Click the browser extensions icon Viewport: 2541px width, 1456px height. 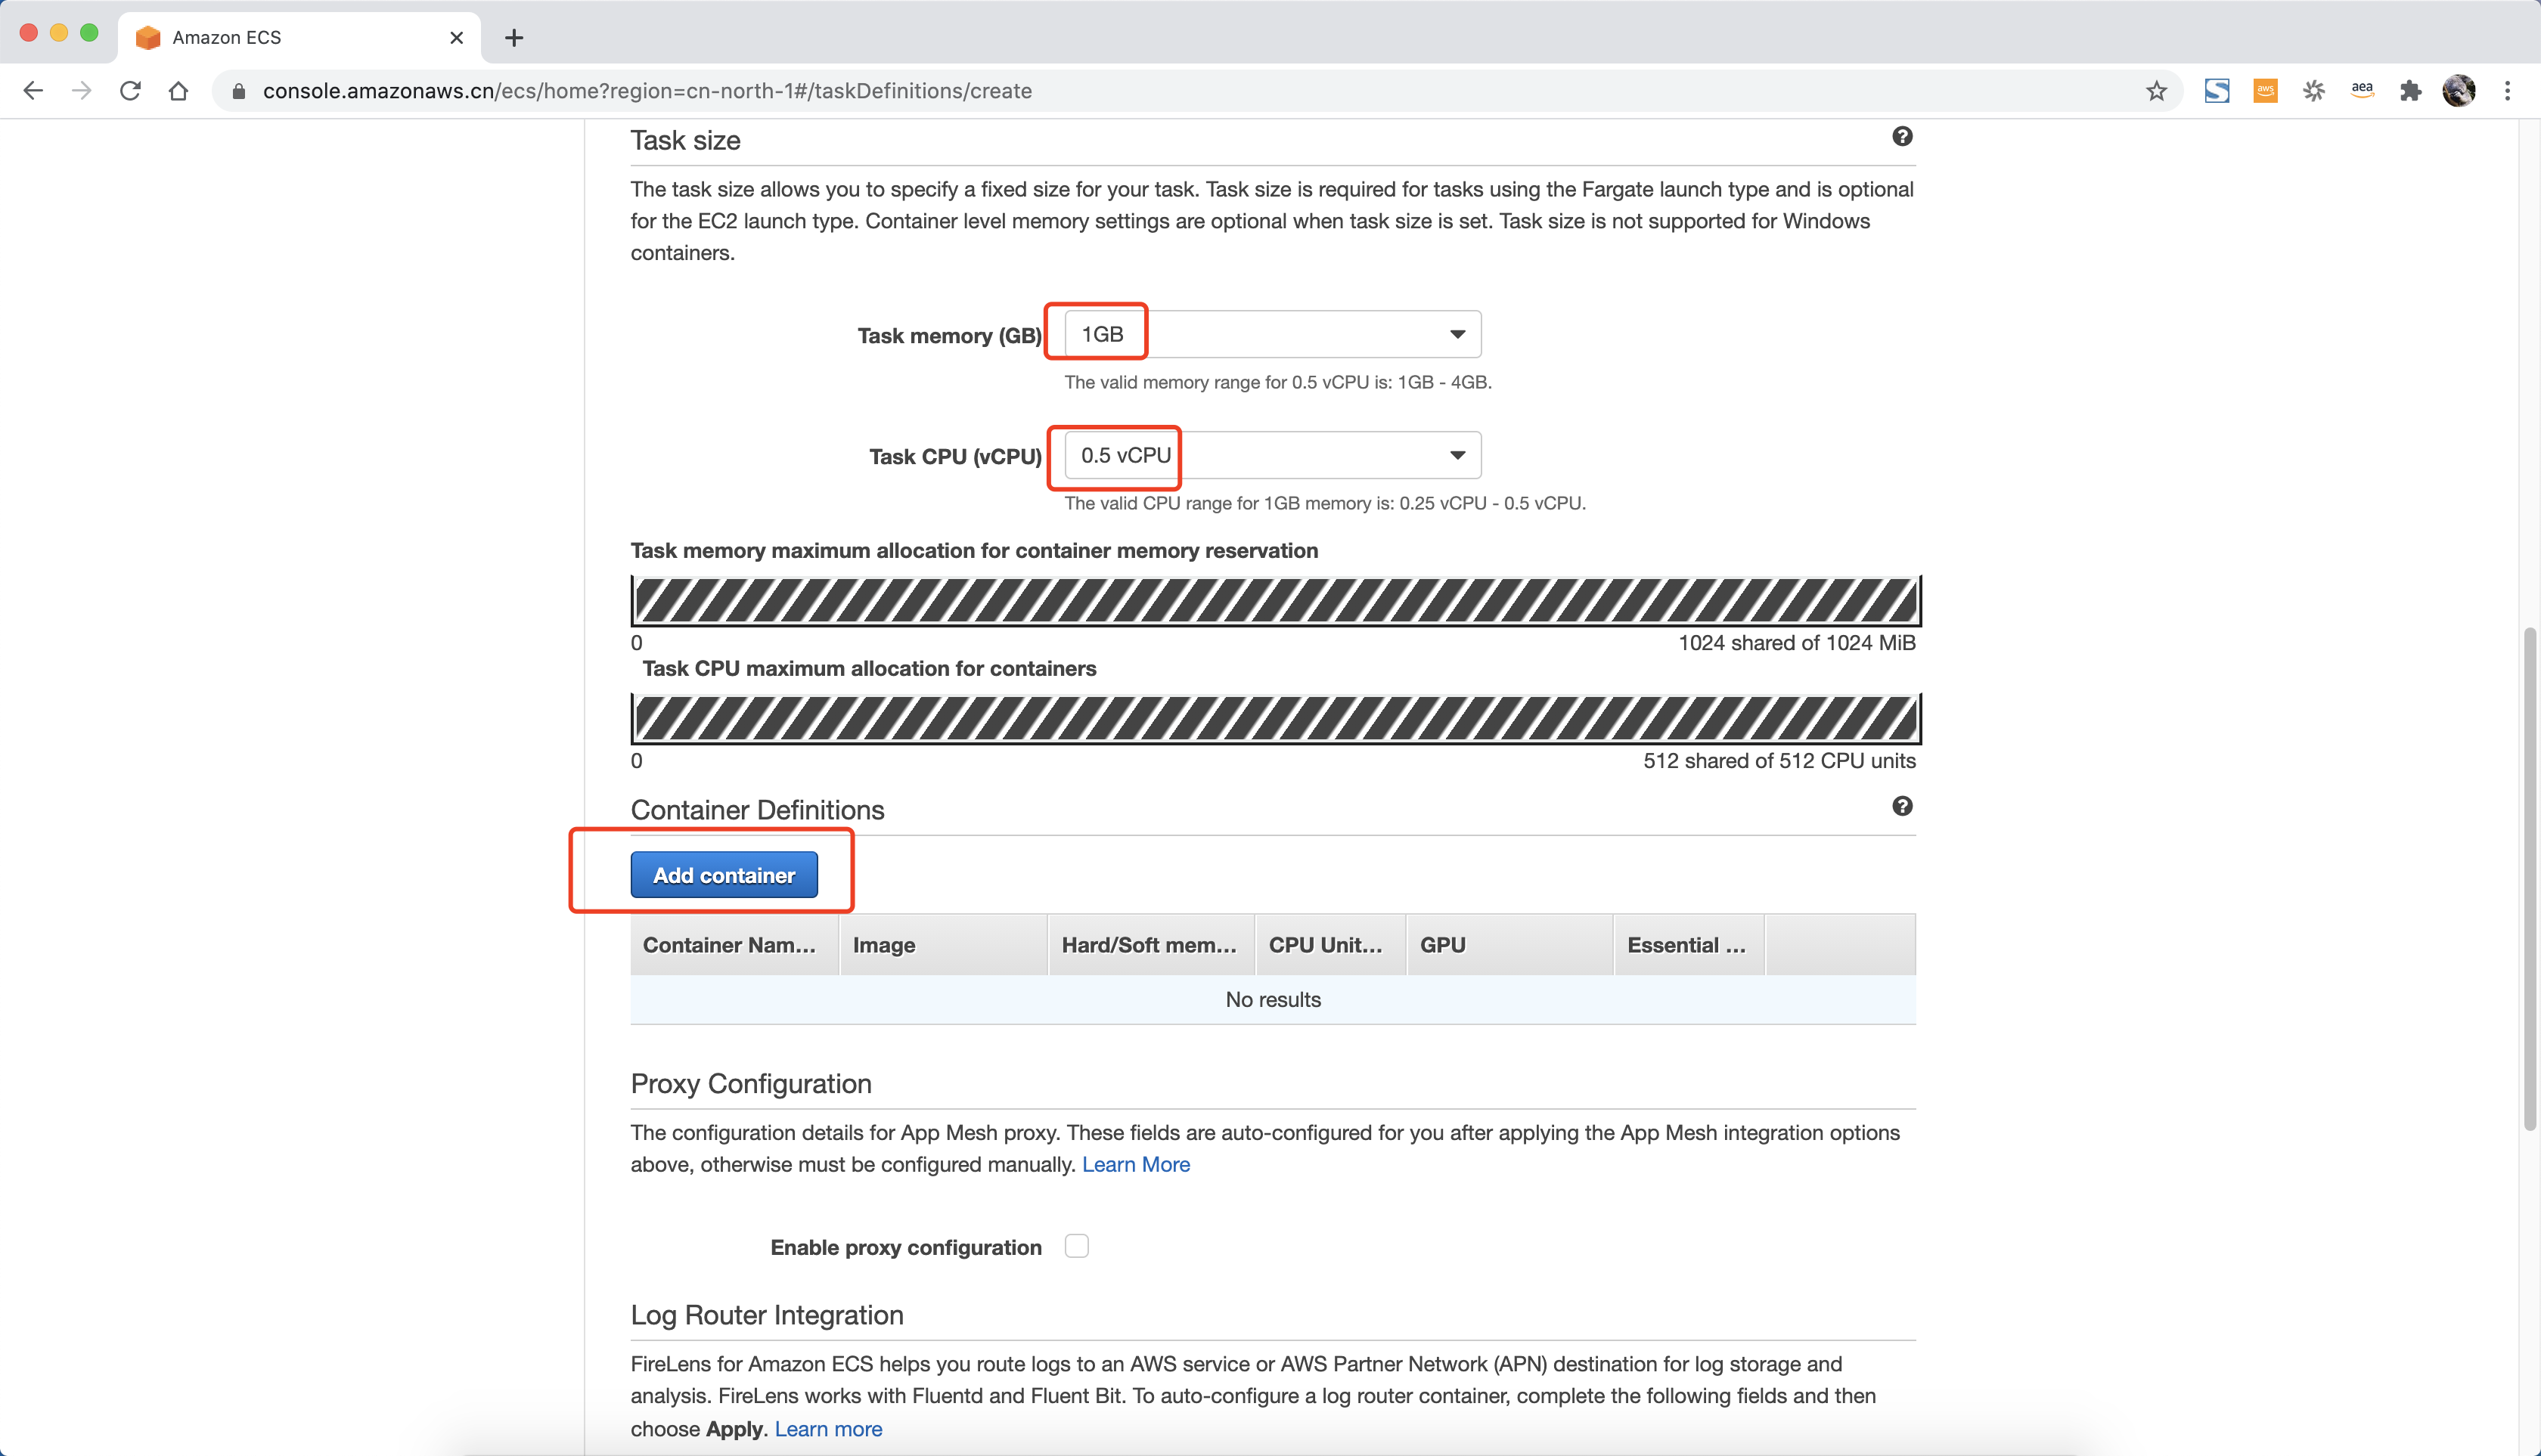click(x=2410, y=91)
